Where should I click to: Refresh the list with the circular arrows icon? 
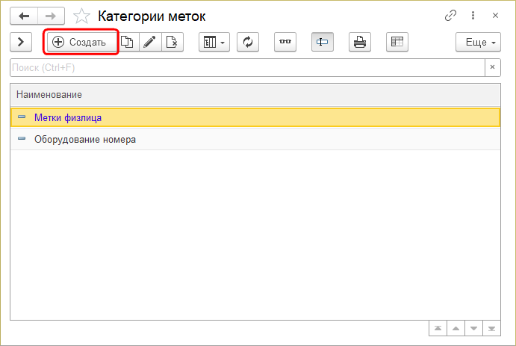(x=248, y=43)
